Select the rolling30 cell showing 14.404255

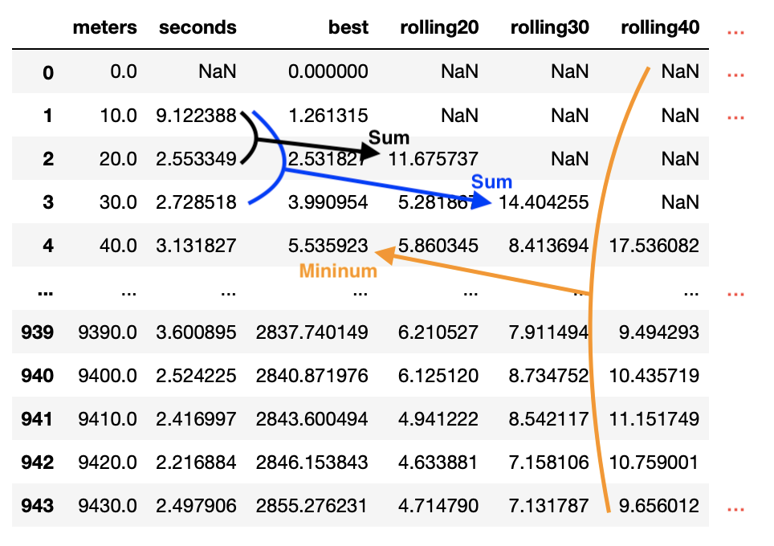click(544, 202)
